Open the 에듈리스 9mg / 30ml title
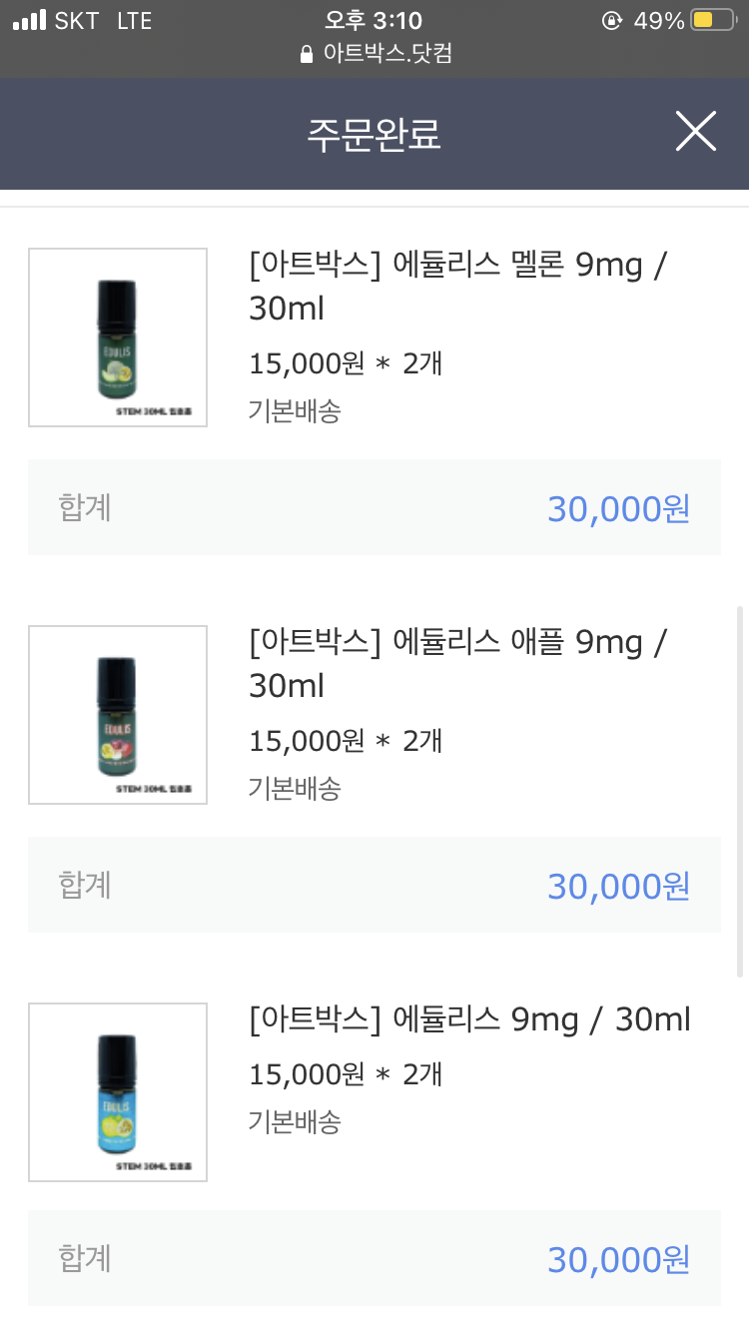Image resolution: width=749 pixels, height=1332 pixels. 469,1019
